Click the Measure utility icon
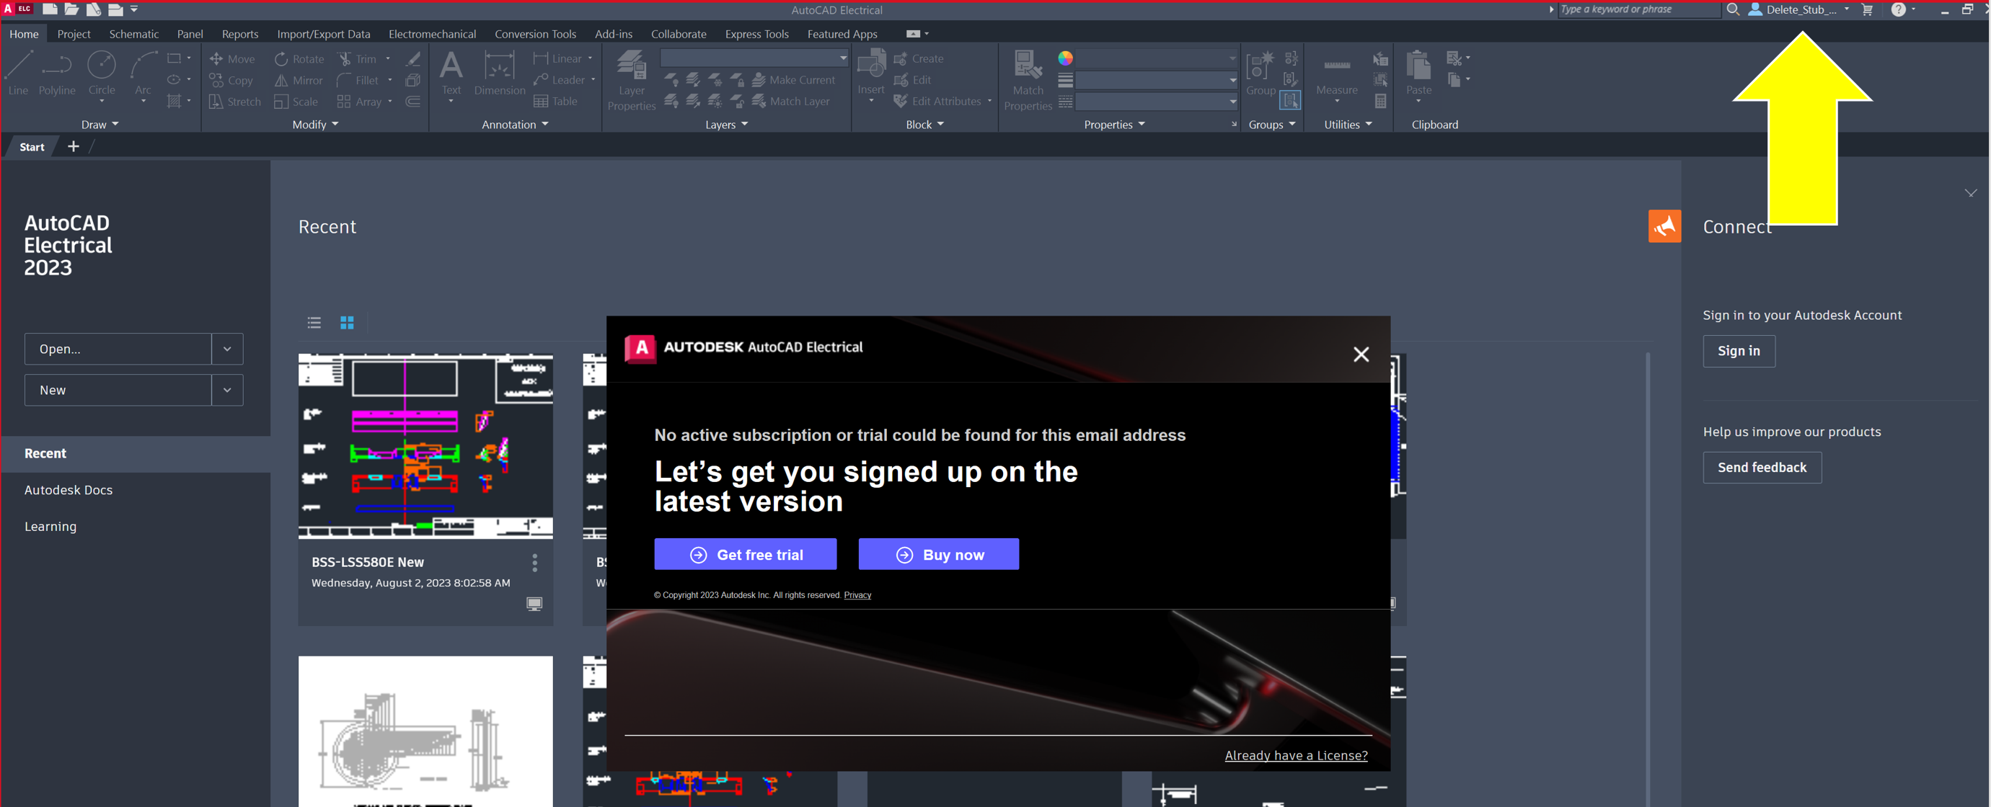Screen dimensions: 1991x807 1336,67
